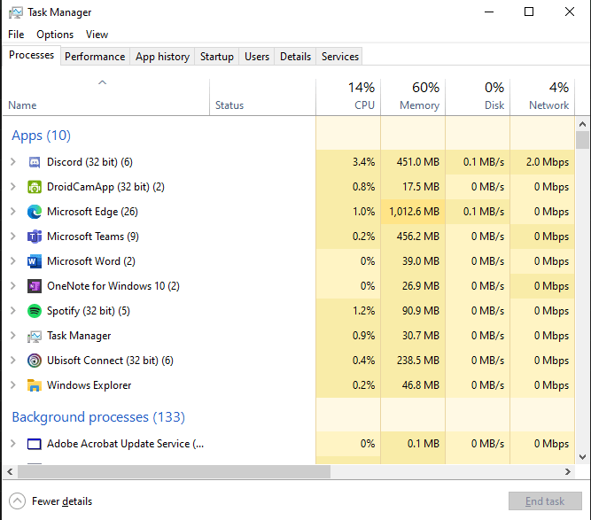Go to the Users tab
The image size is (591, 520).
pyautogui.click(x=257, y=57)
